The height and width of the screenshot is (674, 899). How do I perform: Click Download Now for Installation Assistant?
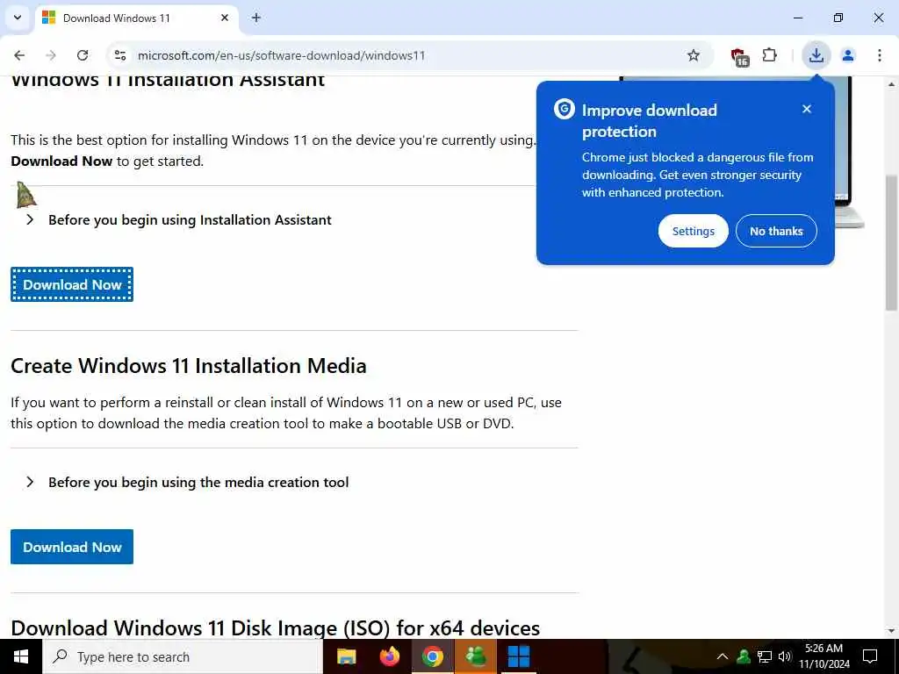tap(72, 284)
